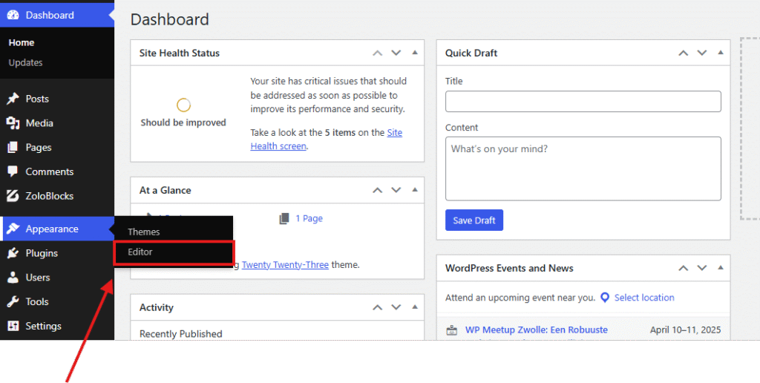Click the Comments speech bubble icon
Screen dimensions: 760x383
click(x=13, y=171)
